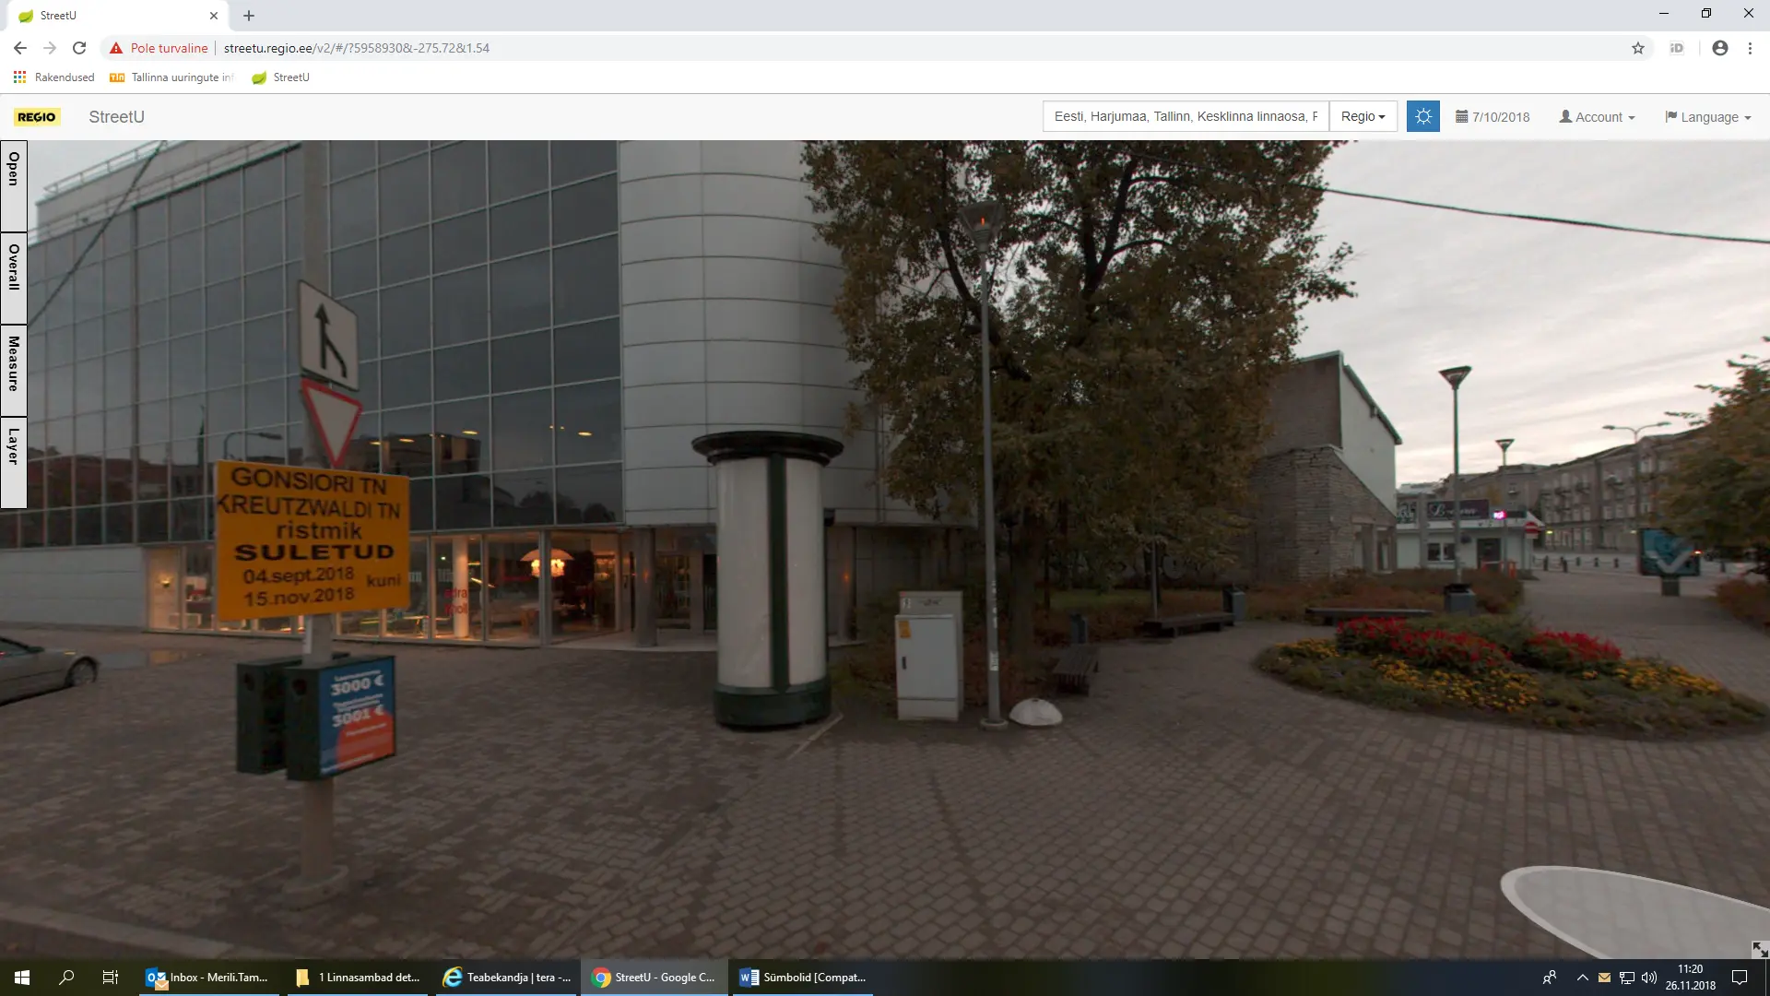Expand the Language dropdown
This screenshot has height=996, width=1770.
(1707, 117)
